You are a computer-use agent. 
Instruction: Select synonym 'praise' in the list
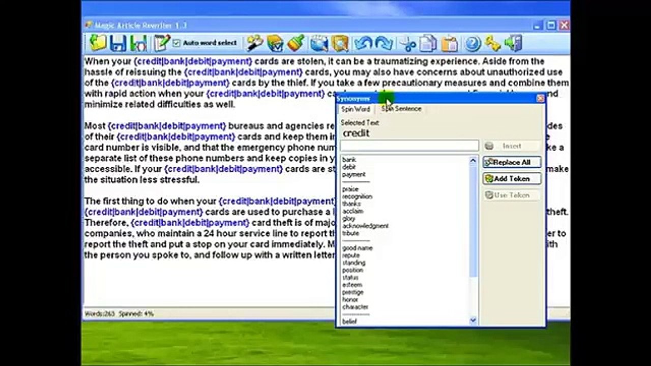click(x=350, y=189)
